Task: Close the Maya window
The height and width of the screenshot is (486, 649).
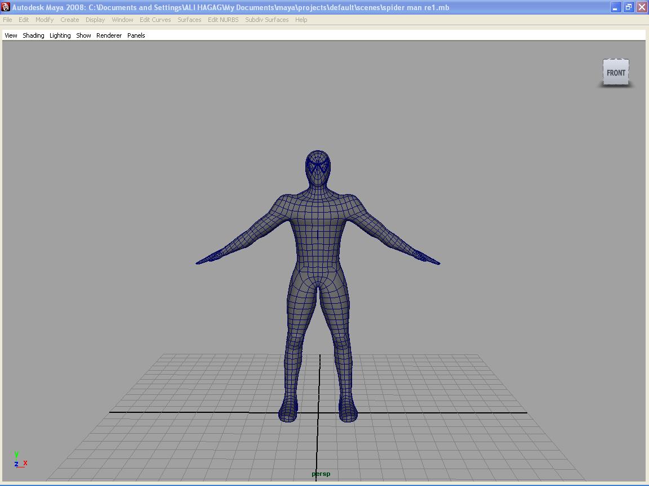Action: pos(642,7)
